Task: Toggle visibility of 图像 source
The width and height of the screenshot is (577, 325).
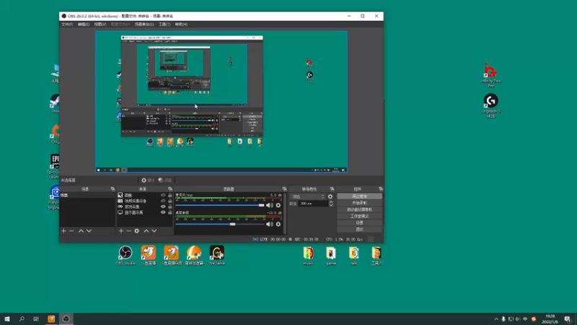Action: [x=163, y=195]
